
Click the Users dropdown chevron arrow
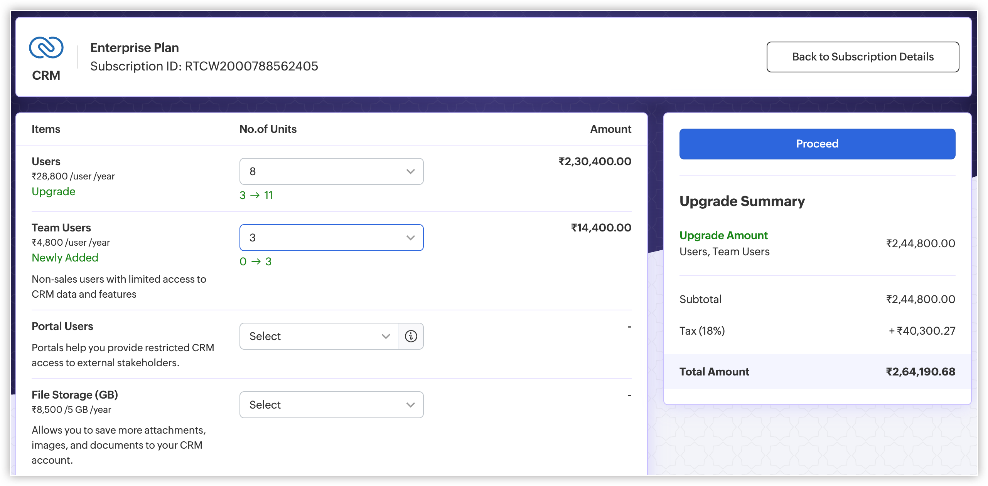(410, 171)
